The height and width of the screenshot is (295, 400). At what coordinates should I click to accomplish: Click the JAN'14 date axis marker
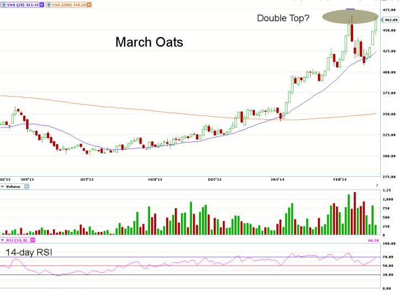coord(277,180)
